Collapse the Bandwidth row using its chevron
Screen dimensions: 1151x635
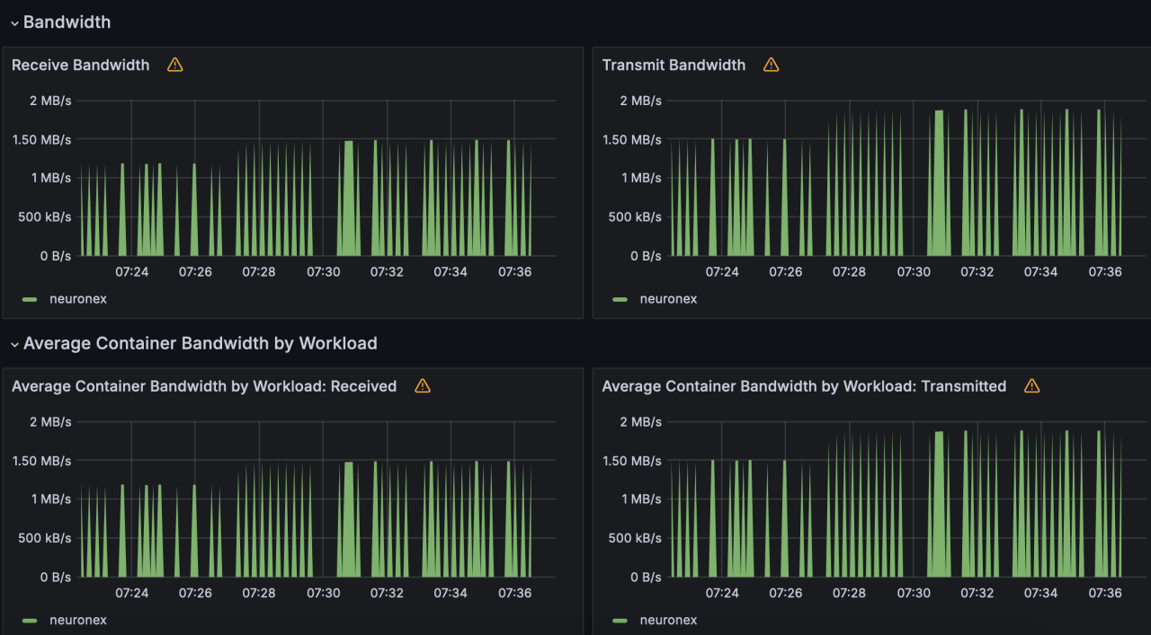pyautogui.click(x=14, y=23)
